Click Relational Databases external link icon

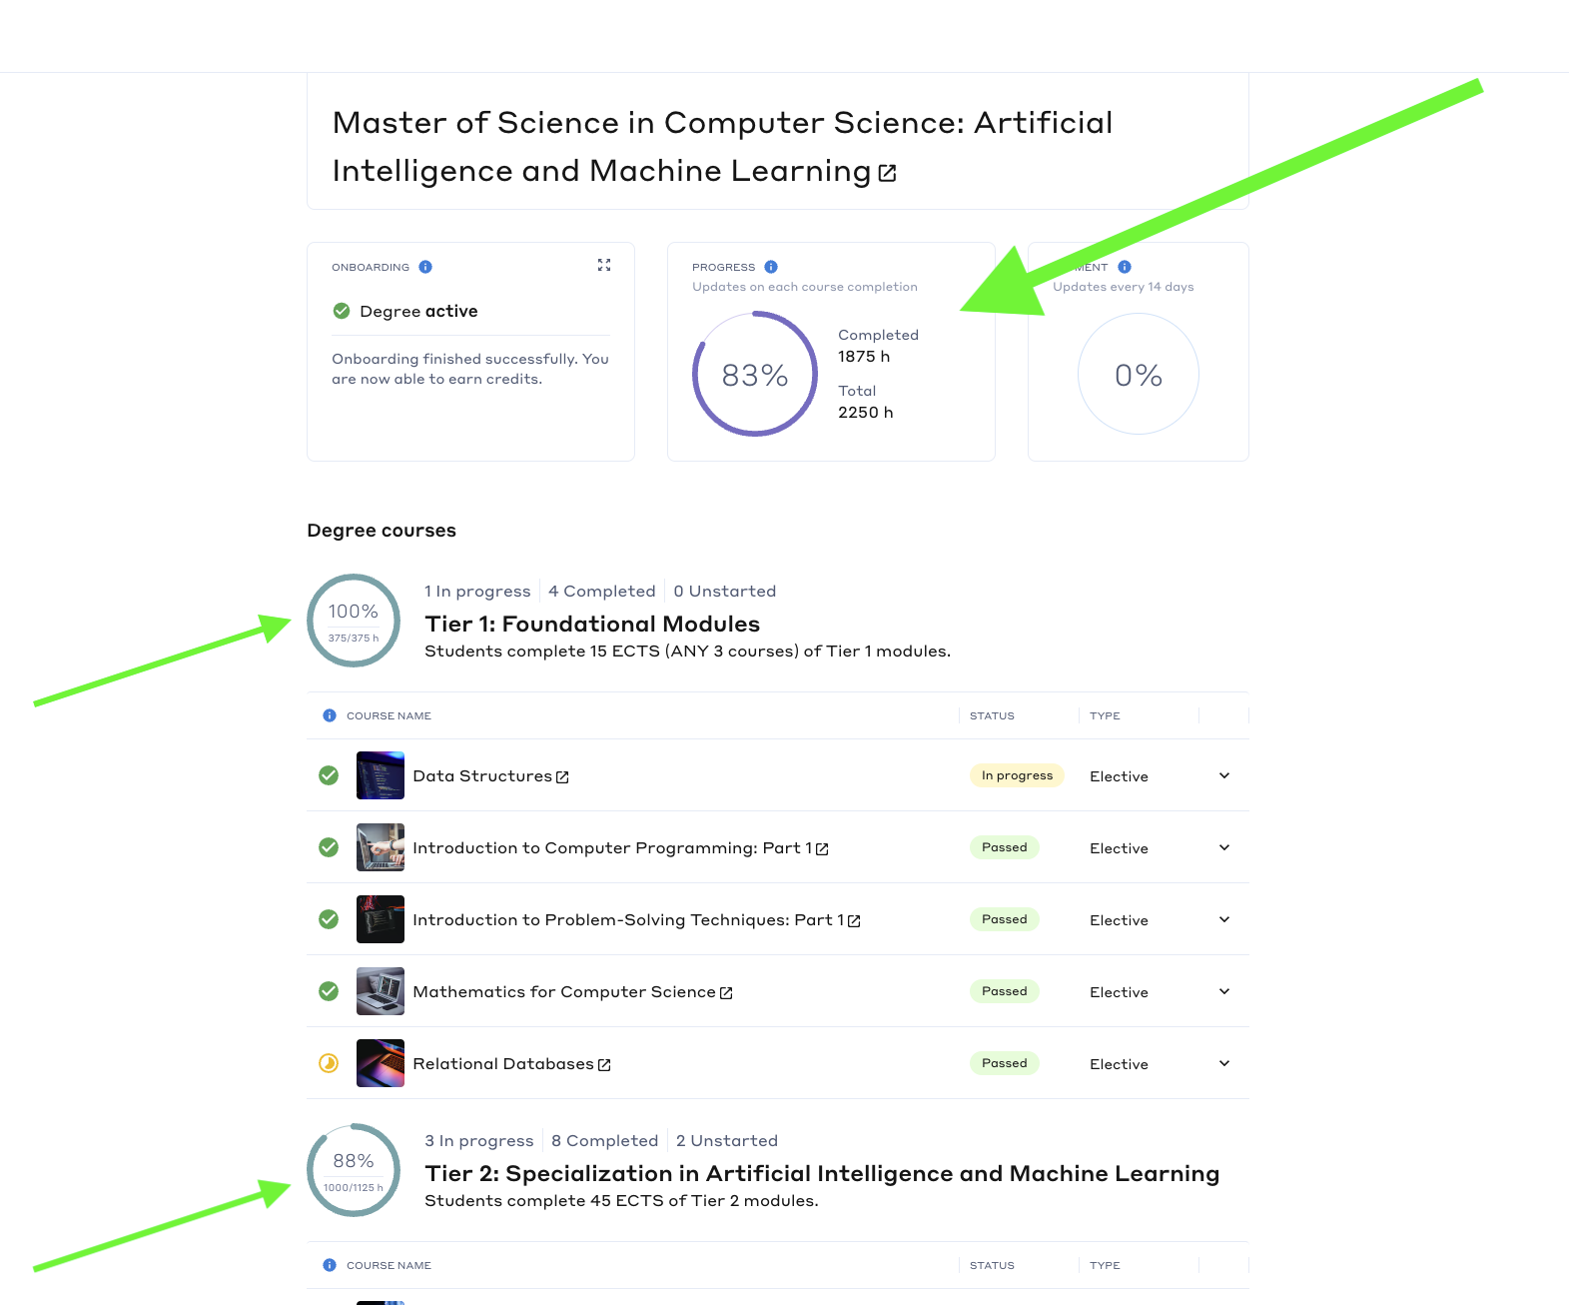(x=604, y=1065)
